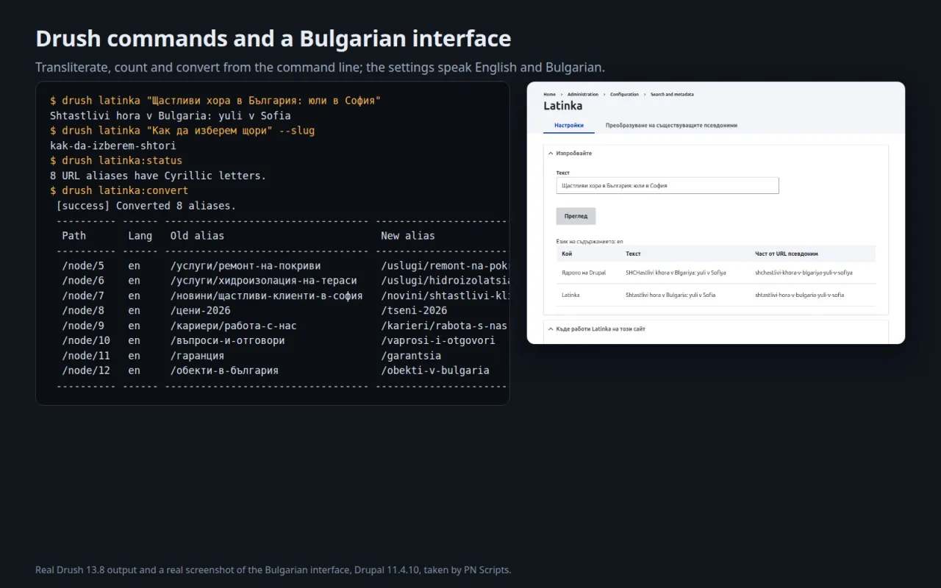Open the Administration breadcrumb link

(x=583, y=95)
